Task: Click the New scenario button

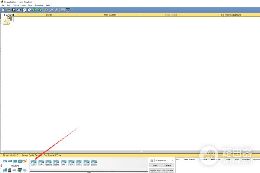Action: click(155, 165)
